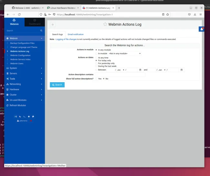This screenshot has height=176, width=210.
Task: Open a new browser tab
Action: pyautogui.click(x=119, y=8)
